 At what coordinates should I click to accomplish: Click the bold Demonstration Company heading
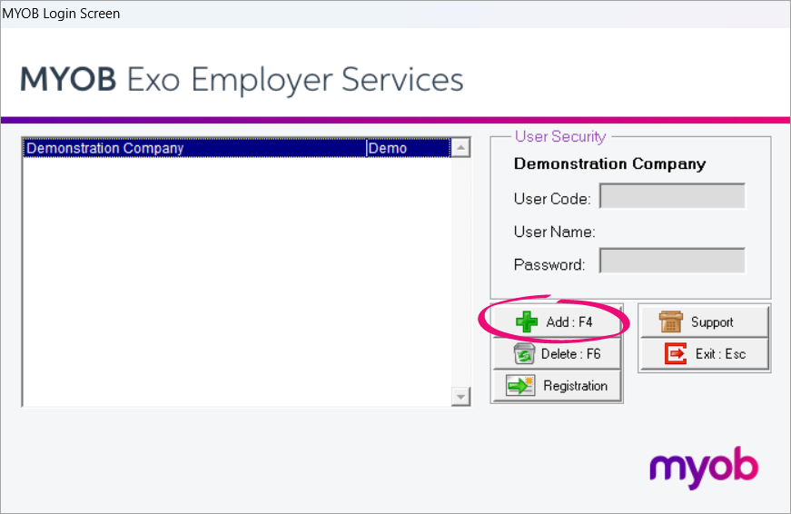[609, 164]
